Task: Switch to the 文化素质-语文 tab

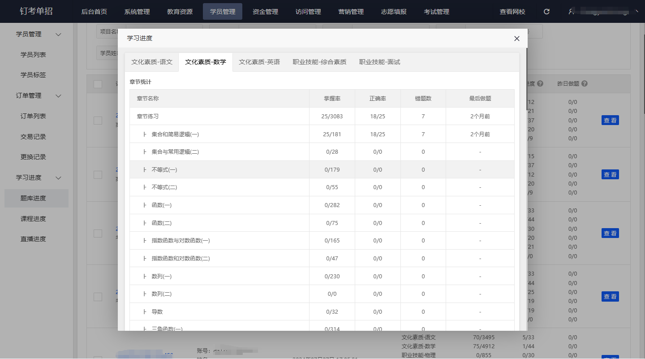Action: pos(152,62)
